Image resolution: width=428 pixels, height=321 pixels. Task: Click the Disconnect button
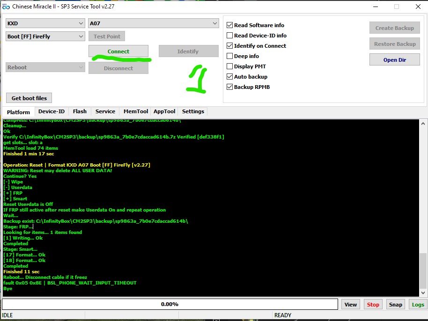[x=118, y=68]
